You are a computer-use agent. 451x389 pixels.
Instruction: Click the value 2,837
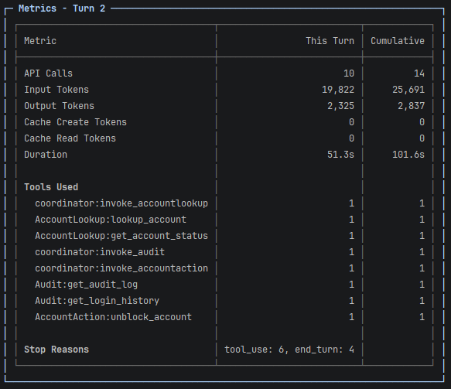[x=411, y=106]
